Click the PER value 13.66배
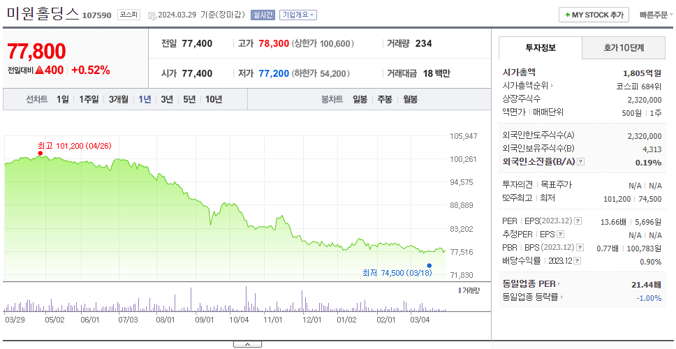Screen dimensions: 676x349 tap(613, 223)
